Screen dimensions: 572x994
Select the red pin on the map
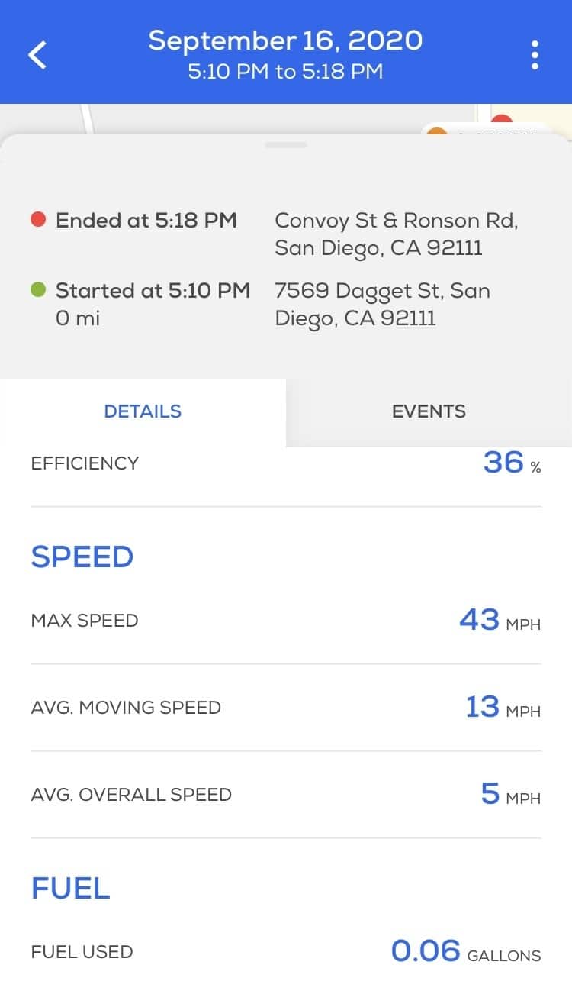coord(501,122)
